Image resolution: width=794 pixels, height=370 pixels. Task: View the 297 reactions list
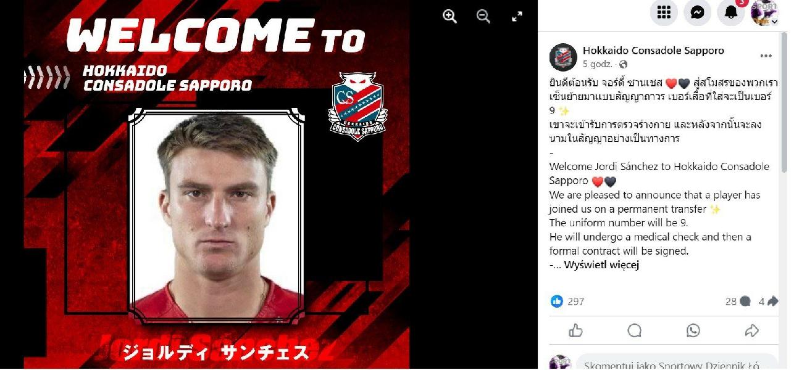[567, 302]
